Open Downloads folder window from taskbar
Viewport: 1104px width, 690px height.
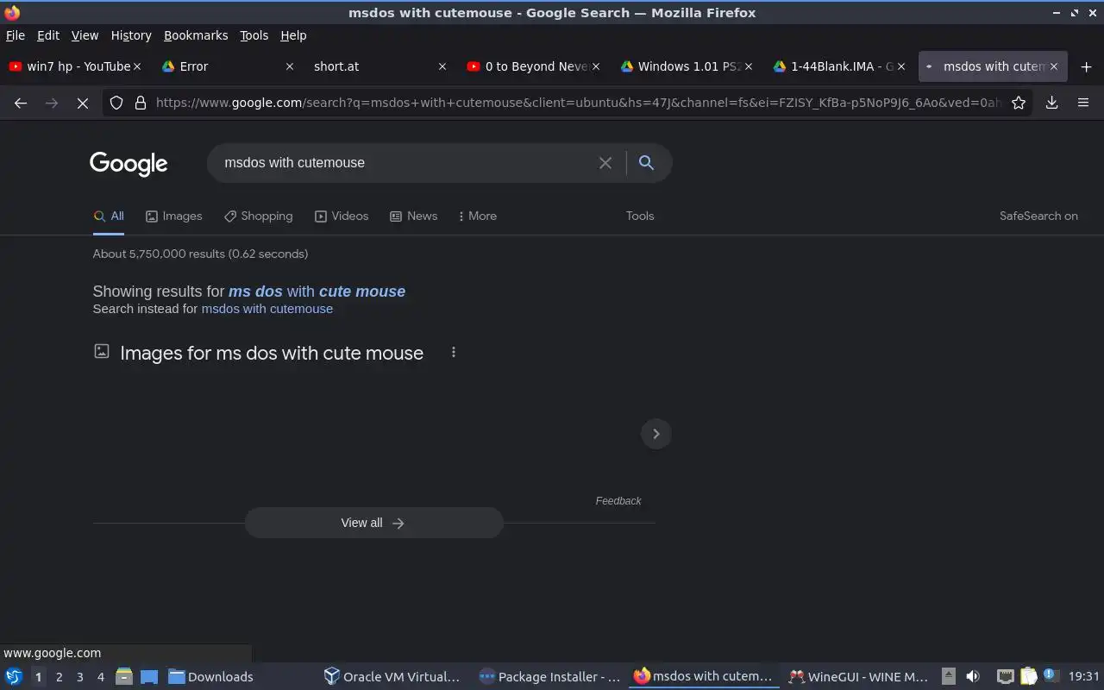[210, 677]
